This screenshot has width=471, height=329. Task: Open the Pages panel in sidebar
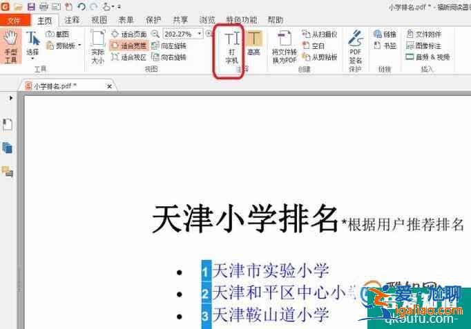tap(8, 148)
